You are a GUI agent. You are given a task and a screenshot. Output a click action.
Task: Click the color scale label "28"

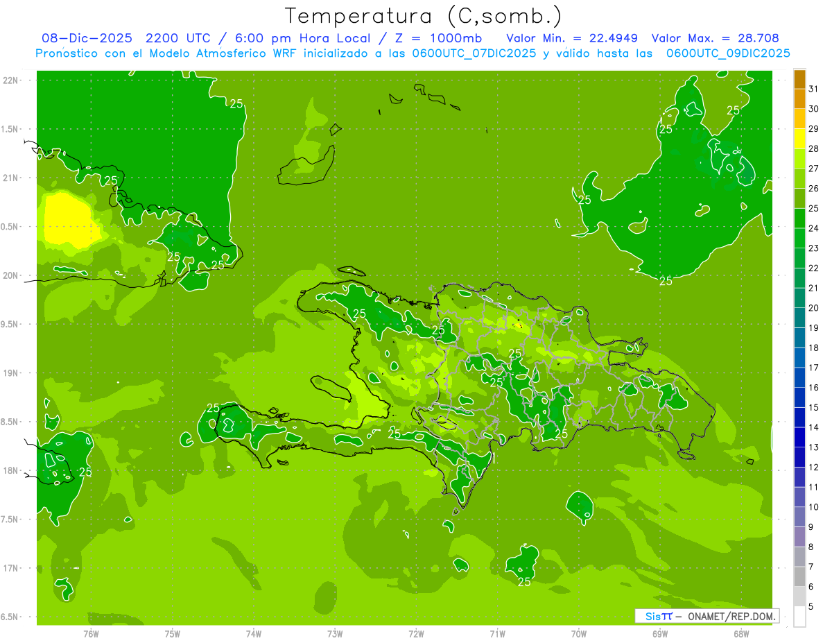point(814,148)
